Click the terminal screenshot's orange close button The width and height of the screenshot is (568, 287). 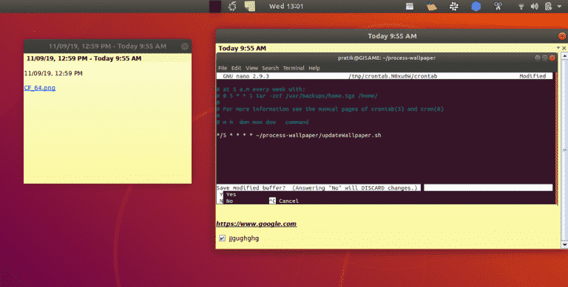pyautogui.click(x=552, y=58)
